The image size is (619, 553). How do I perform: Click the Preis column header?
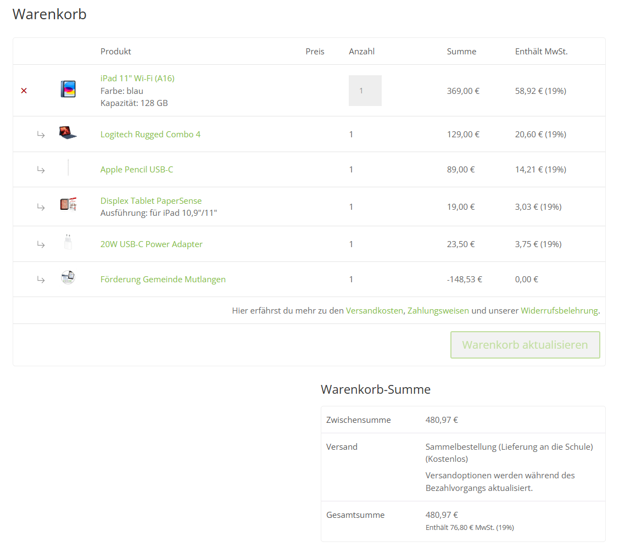315,51
